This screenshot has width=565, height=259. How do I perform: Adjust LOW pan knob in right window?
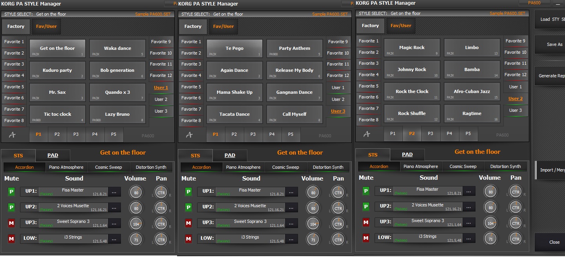[x=516, y=239]
